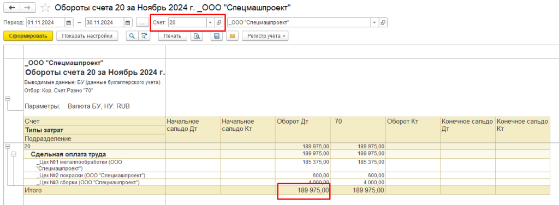The width and height of the screenshot is (559, 205).
Task: Save report with the floppy disk icon
Action: pos(217,36)
